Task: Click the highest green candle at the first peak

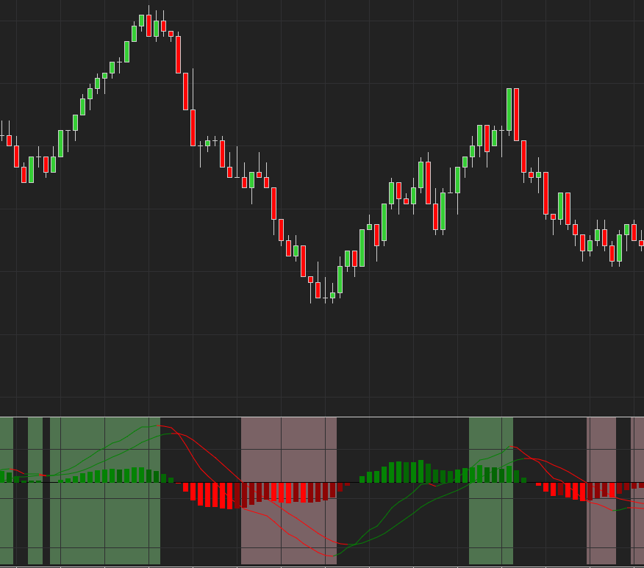Action: (142, 21)
